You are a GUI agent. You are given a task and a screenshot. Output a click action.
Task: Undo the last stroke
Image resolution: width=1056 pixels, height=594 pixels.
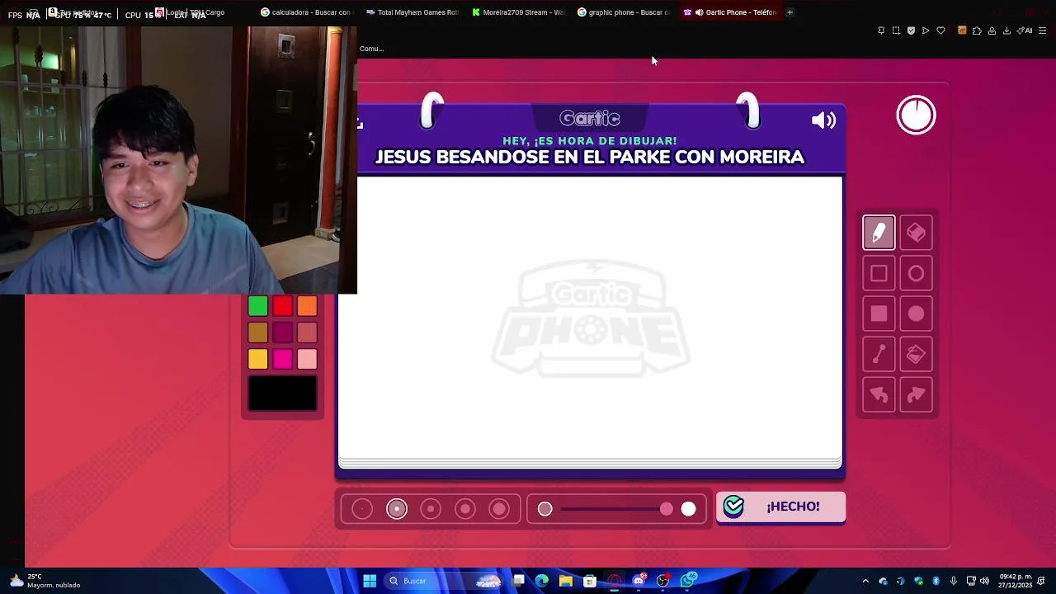tap(879, 394)
